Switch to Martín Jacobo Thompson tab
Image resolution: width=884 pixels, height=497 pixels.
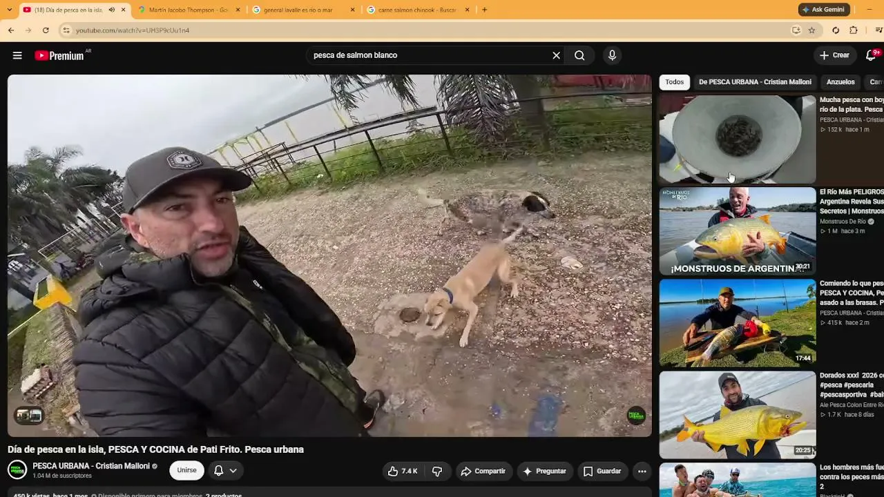[189, 10]
